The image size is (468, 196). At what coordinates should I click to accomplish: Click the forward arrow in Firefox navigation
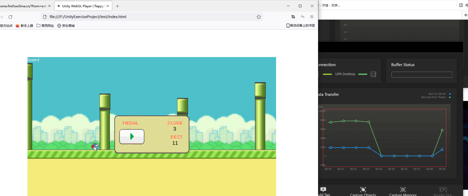pyautogui.click(x=2, y=17)
